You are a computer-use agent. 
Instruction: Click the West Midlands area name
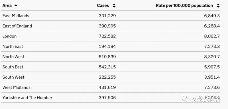pyautogui.click(x=17, y=87)
